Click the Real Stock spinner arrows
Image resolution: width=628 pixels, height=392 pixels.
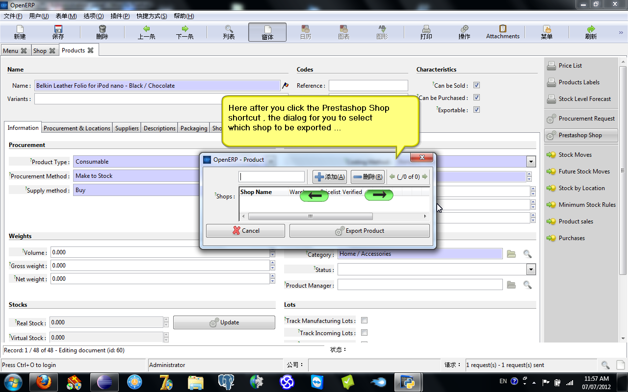pyautogui.click(x=166, y=322)
